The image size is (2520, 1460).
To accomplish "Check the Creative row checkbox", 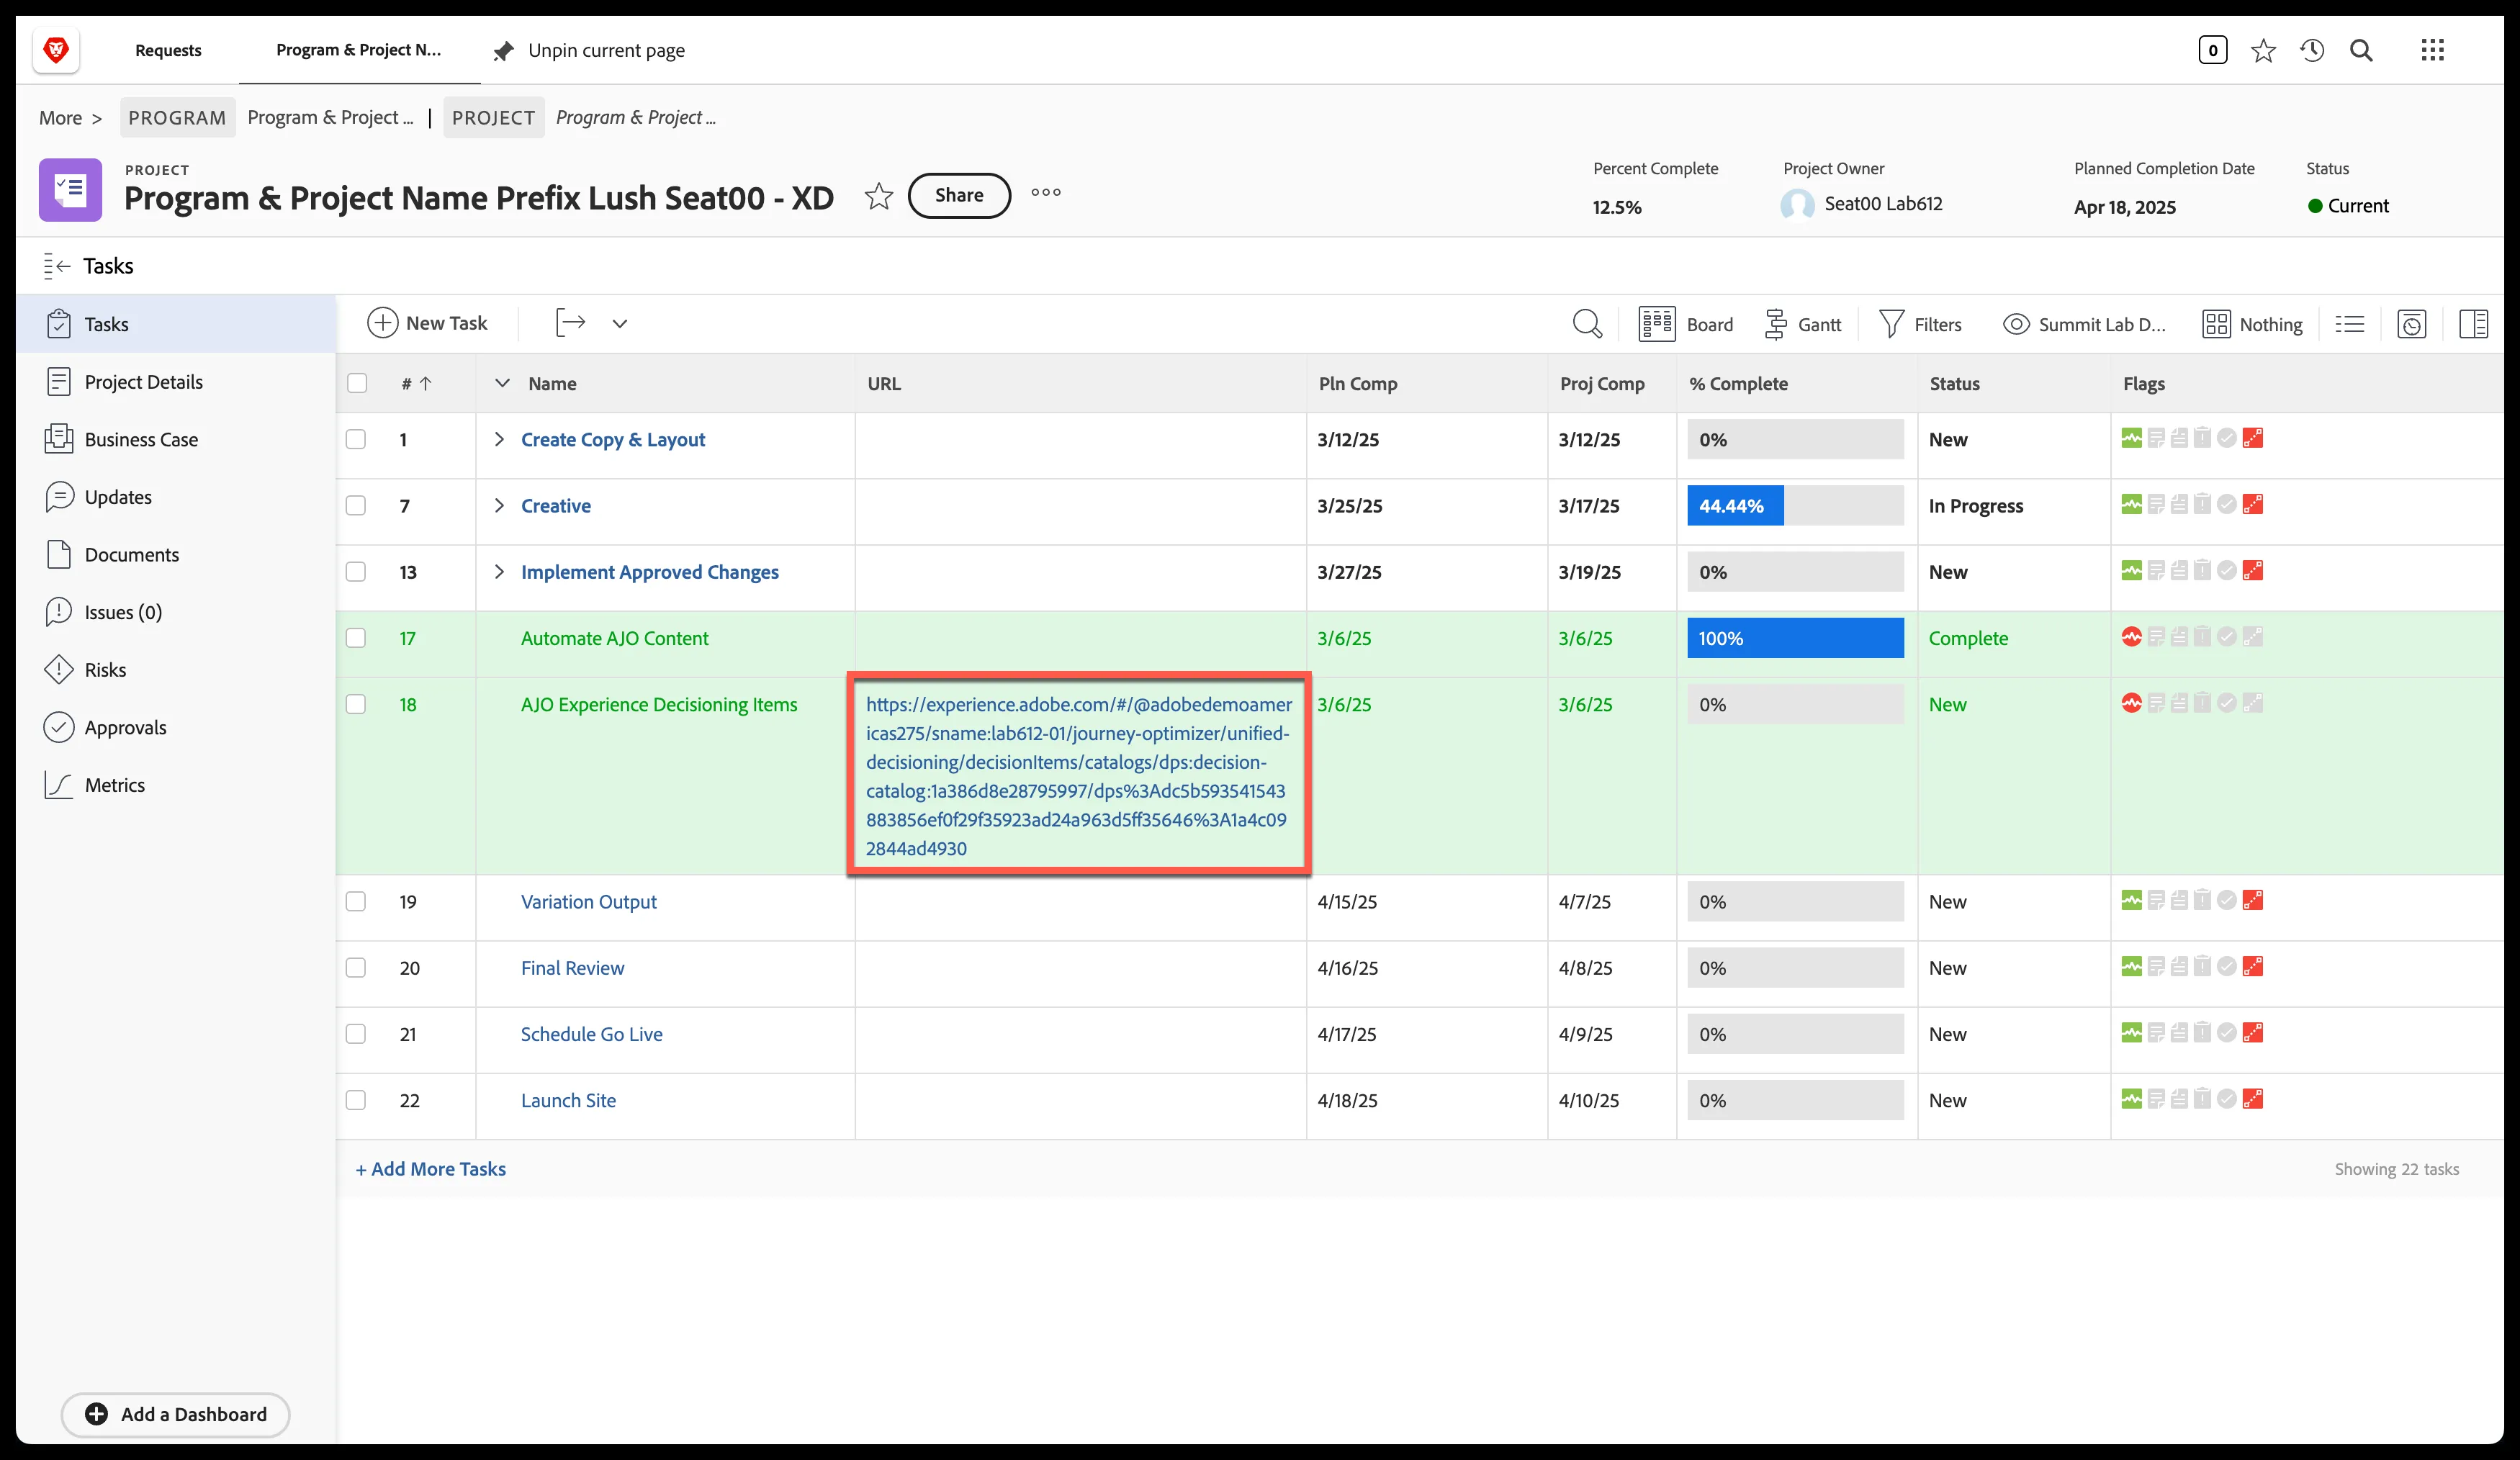I will click(356, 505).
